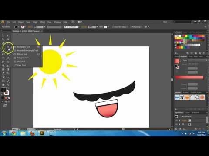Toggle Stroke visibility eye in Appearance
The width and height of the screenshot is (209, 156).
[x=176, y=120]
